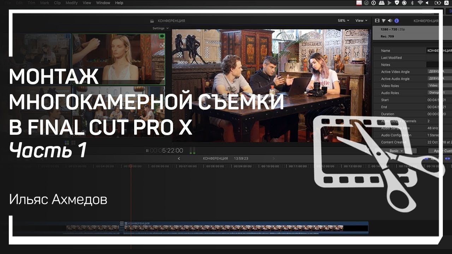This screenshot has width=452, height=254.
Task: Click the playhead marker on timeline ruler
Action: point(130,166)
